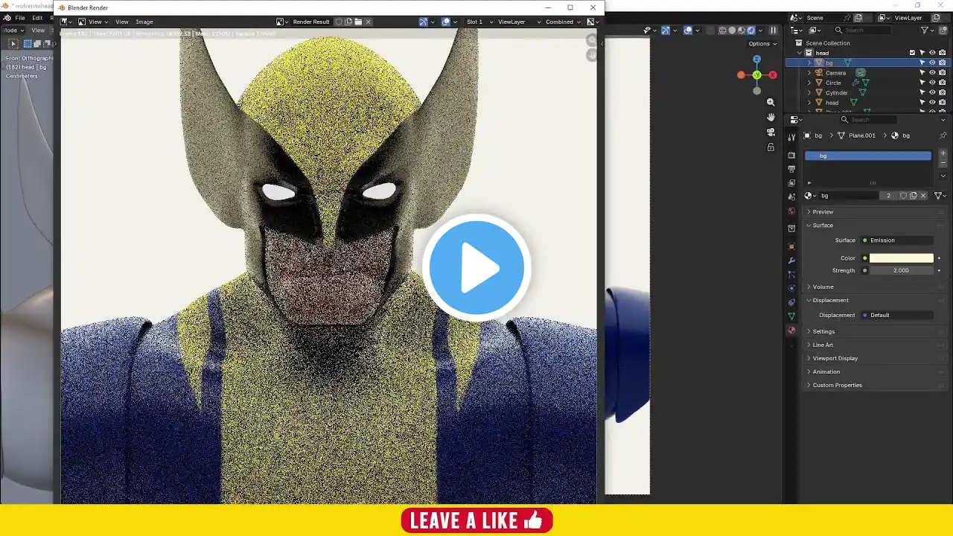Select material preview viewport shading
This screenshot has height=536, width=953.
[742, 31]
